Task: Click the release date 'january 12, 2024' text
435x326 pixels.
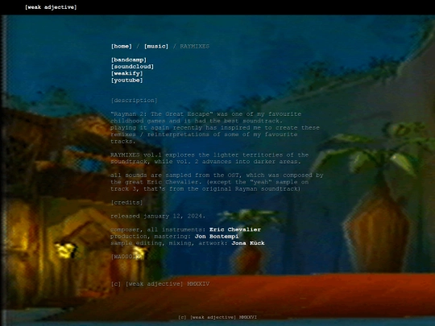Action: coord(174,216)
